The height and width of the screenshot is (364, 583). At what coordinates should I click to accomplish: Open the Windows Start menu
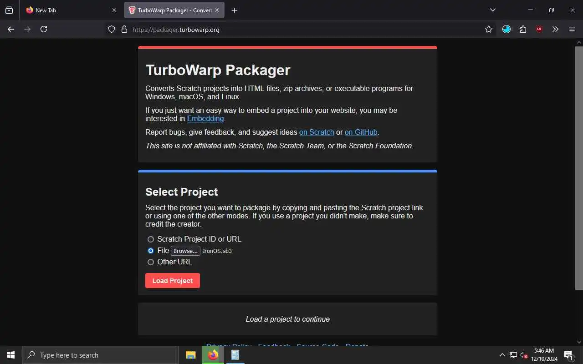[x=11, y=355]
